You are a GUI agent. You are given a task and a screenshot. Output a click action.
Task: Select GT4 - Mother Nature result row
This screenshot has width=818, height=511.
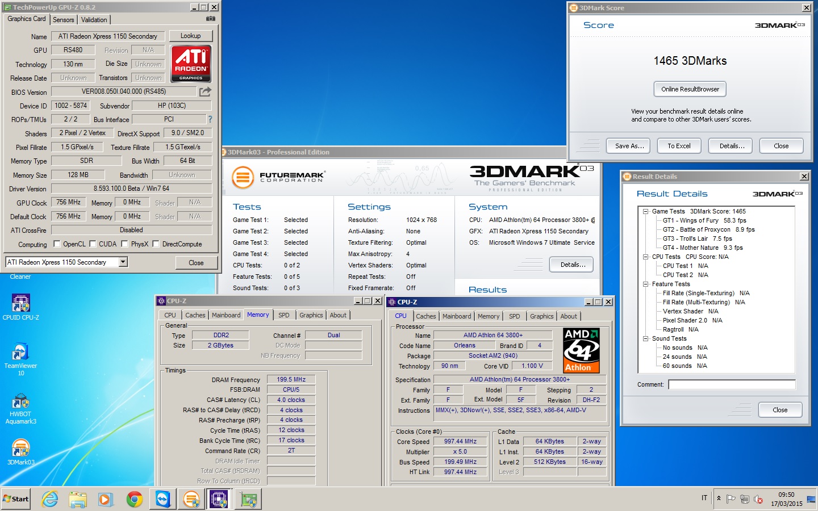[x=703, y=248]
